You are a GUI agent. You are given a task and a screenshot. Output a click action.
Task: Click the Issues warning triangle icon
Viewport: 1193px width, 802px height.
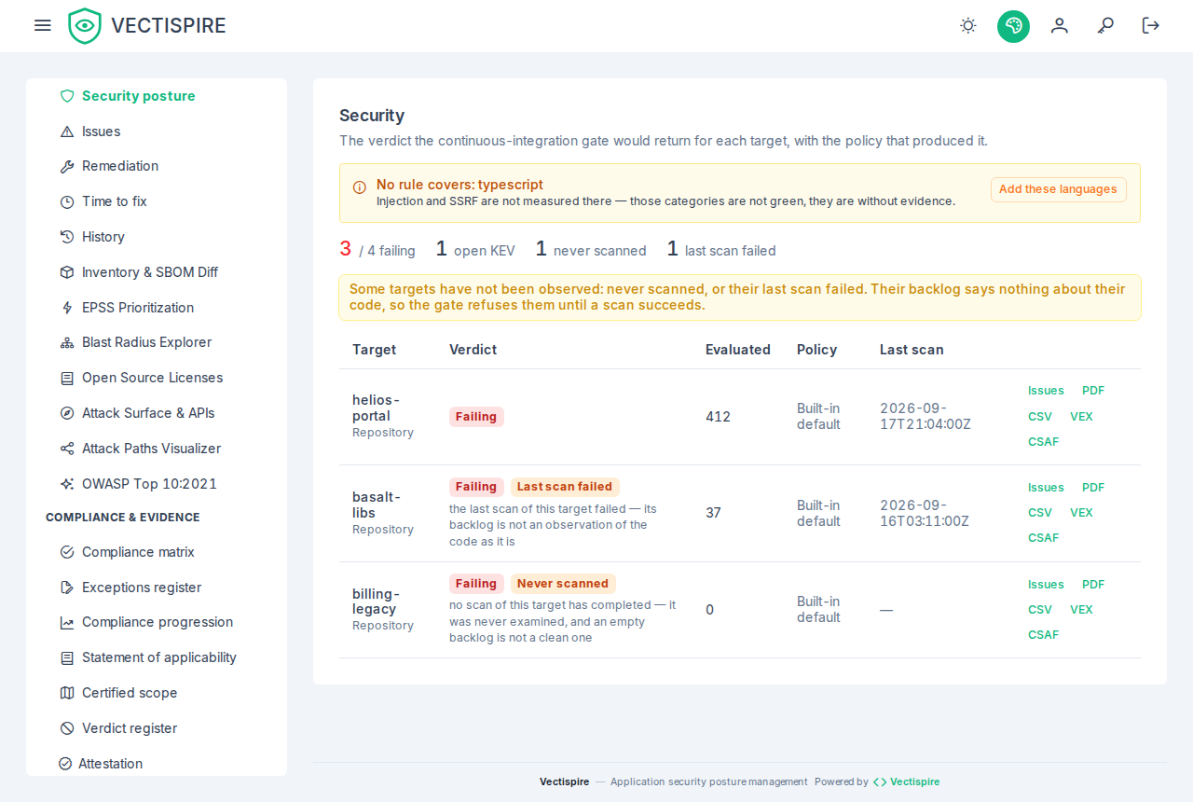click(x=67, y=131)
